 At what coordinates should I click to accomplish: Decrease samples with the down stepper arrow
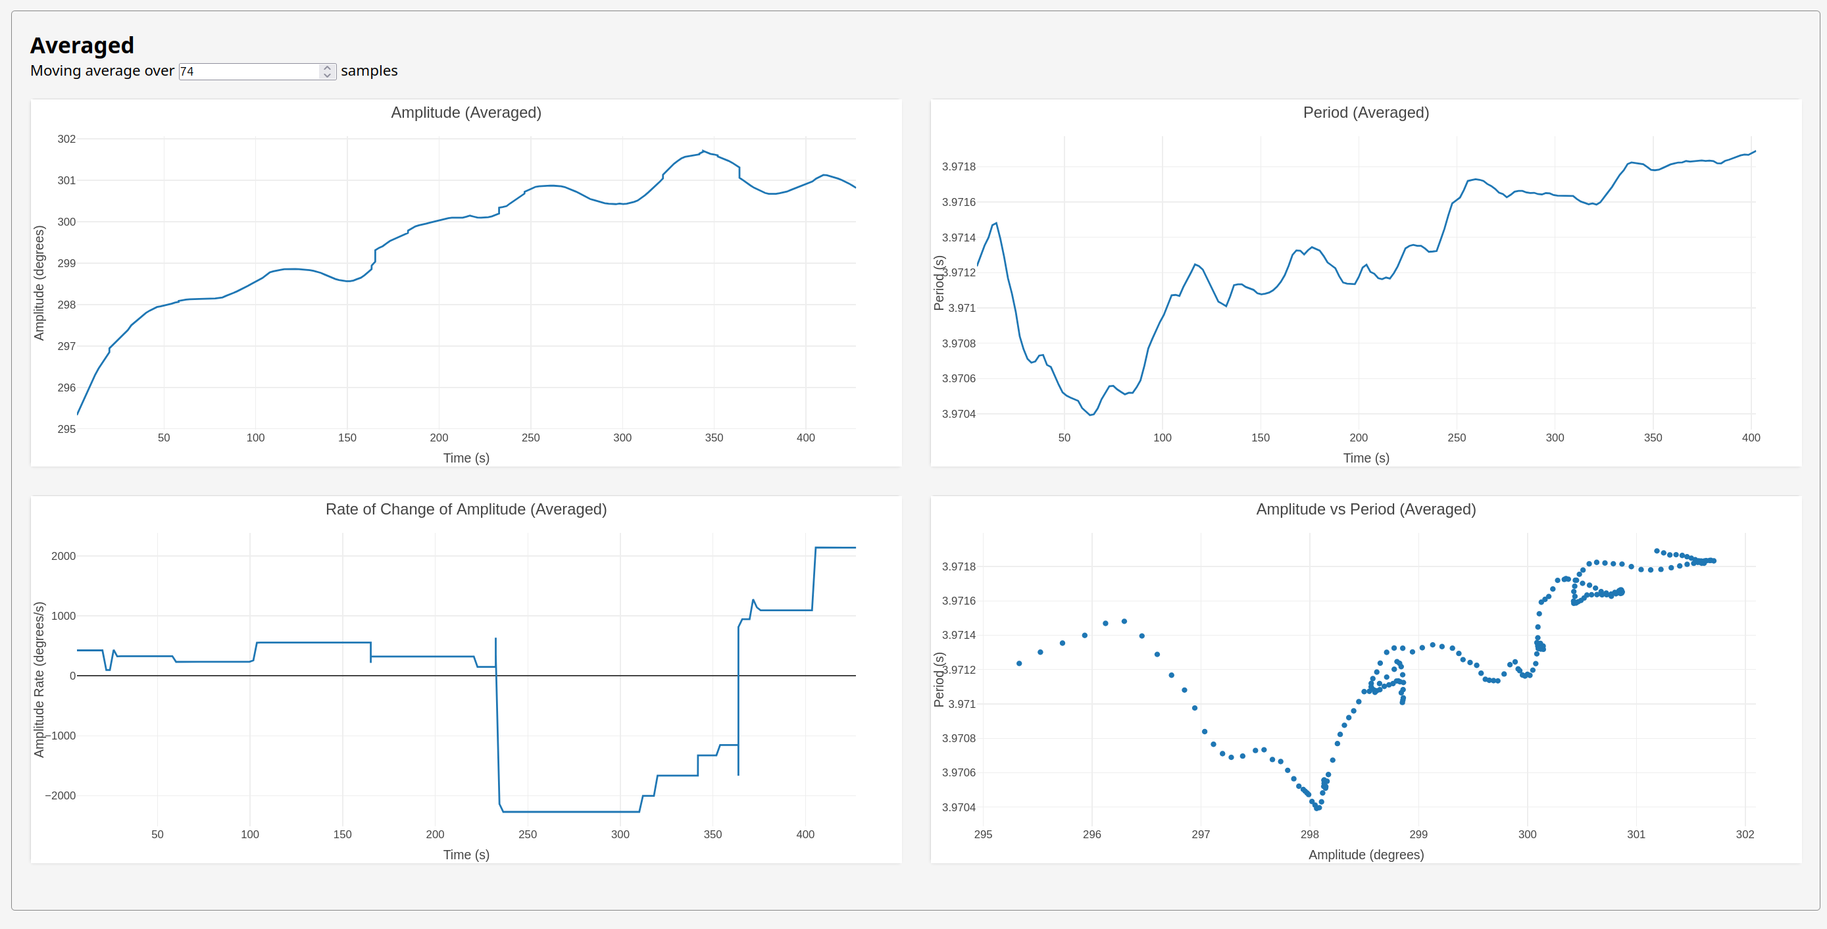coord(327,75)
